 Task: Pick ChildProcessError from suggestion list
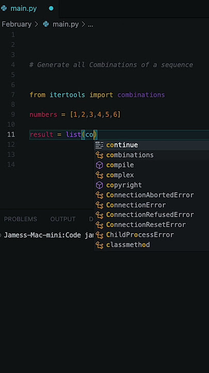point(152,235)
